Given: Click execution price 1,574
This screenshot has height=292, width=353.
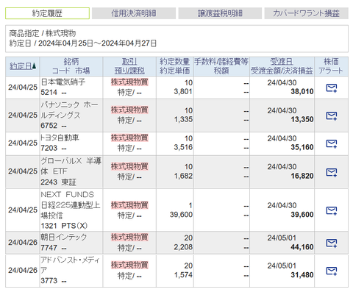Looking at the screenshot, I should tap(183, 275).
